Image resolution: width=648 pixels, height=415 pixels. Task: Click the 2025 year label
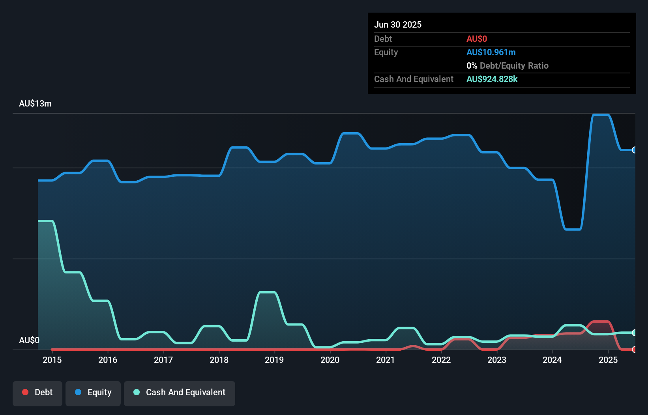click(x=609, y=360)
